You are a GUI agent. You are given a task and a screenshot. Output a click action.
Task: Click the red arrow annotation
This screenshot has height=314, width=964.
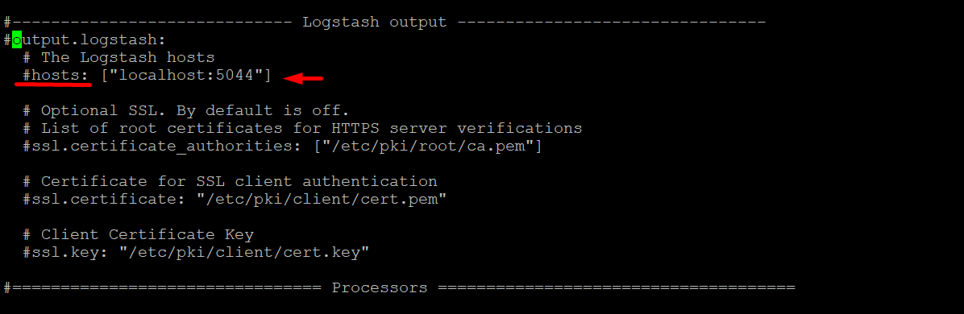coord(304,78)
